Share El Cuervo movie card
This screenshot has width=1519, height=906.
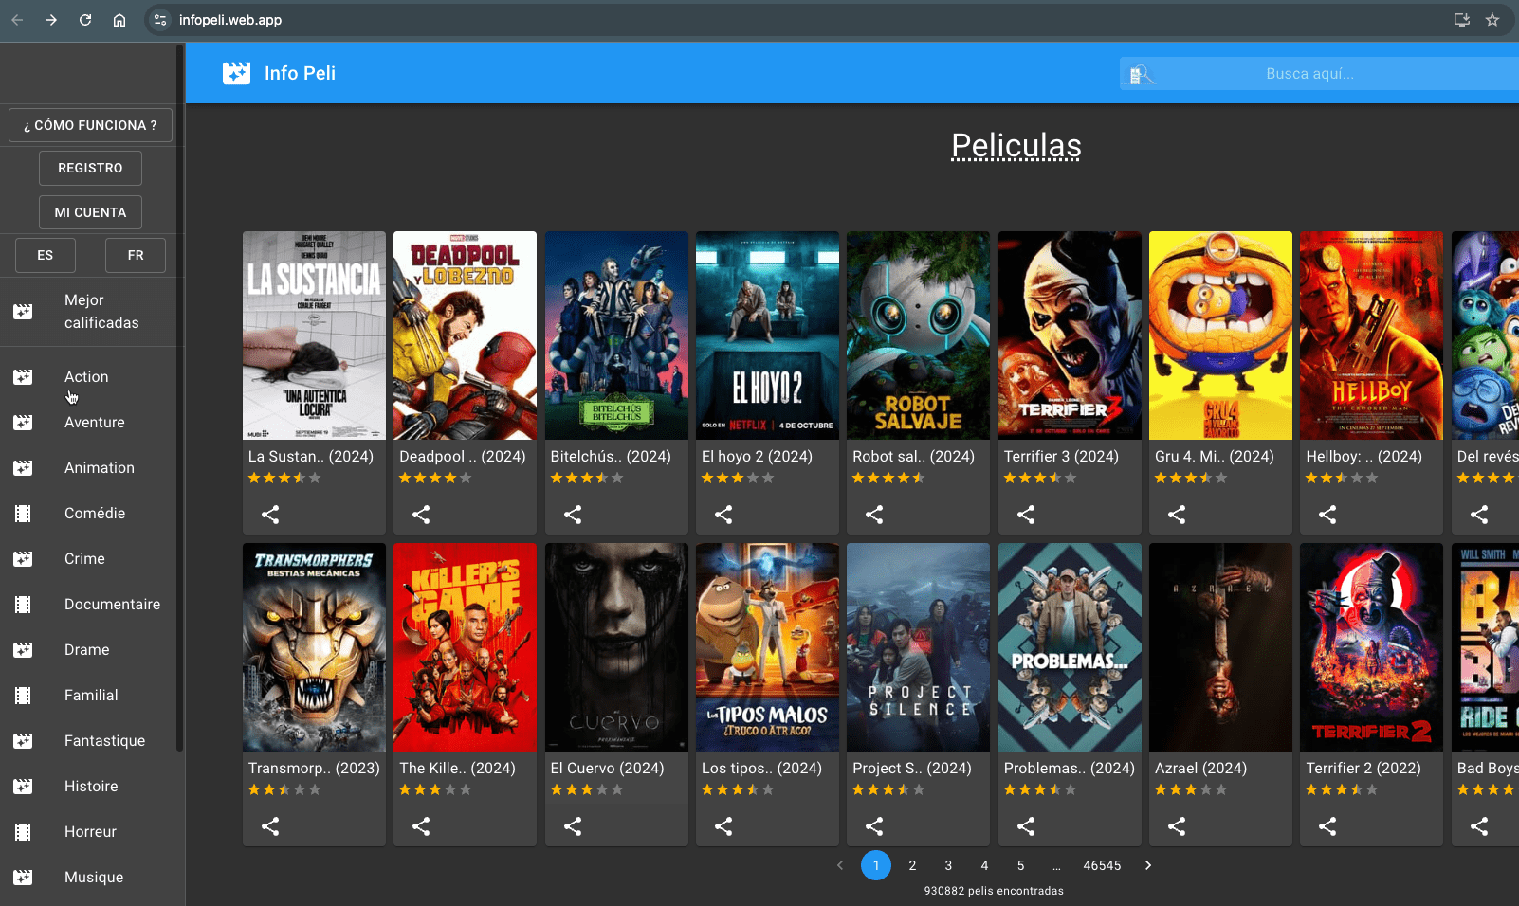[x=573, y=826]
